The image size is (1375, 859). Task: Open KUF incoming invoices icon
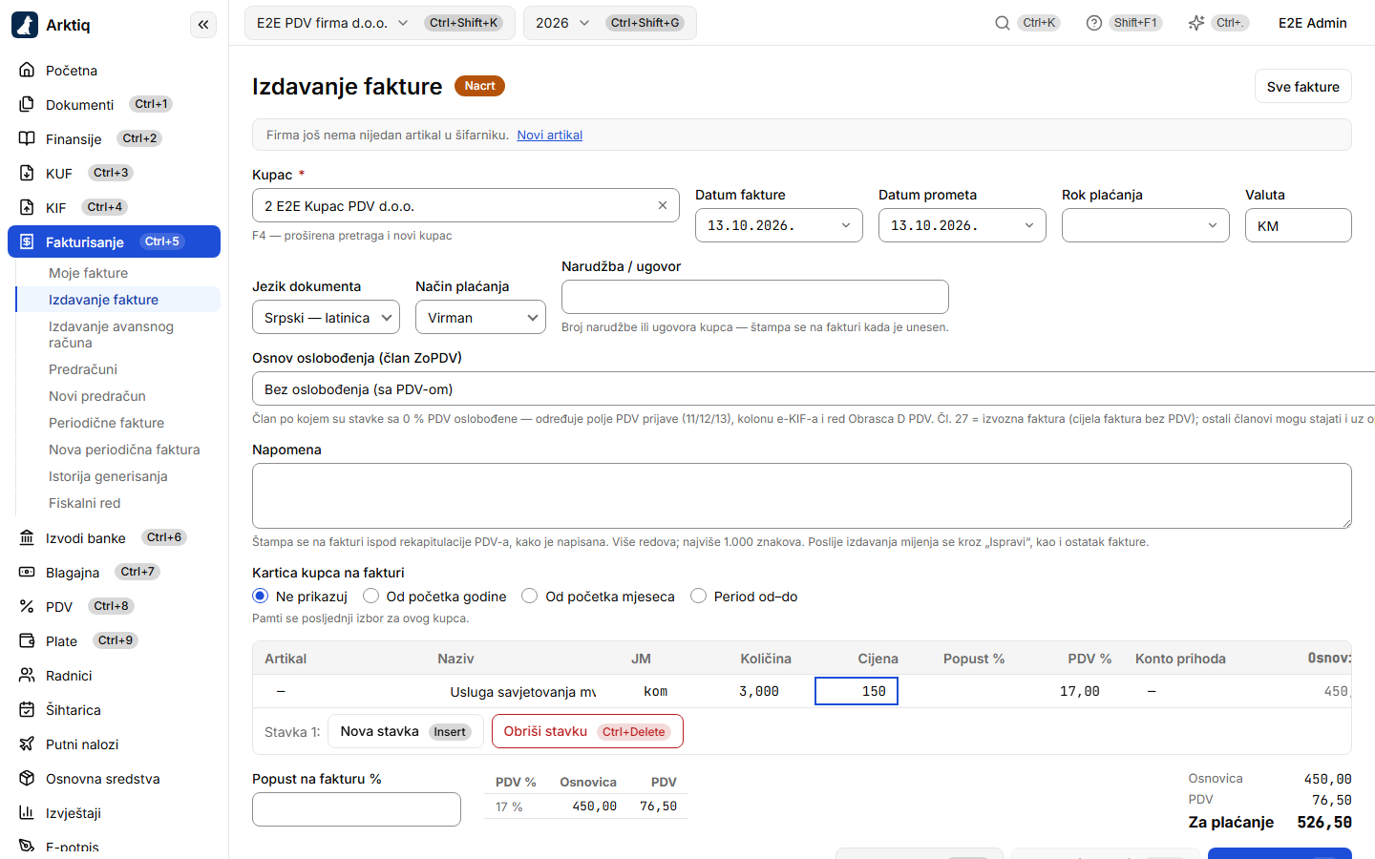27,173
